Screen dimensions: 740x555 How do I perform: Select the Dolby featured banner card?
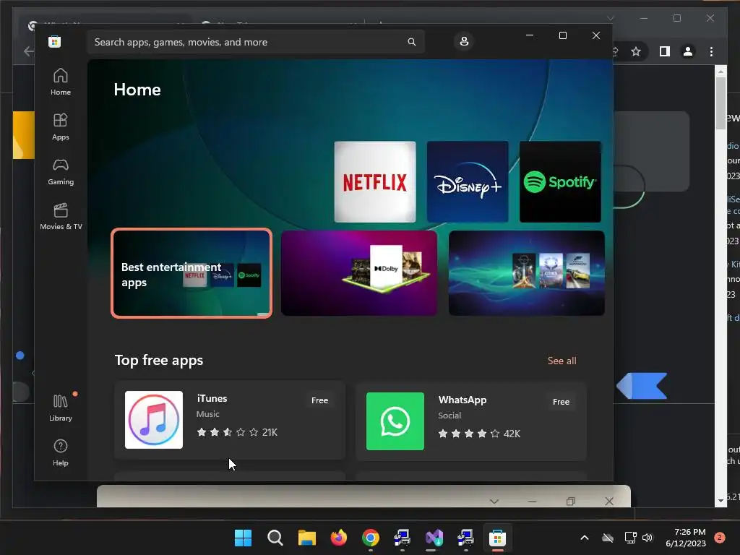358,273
